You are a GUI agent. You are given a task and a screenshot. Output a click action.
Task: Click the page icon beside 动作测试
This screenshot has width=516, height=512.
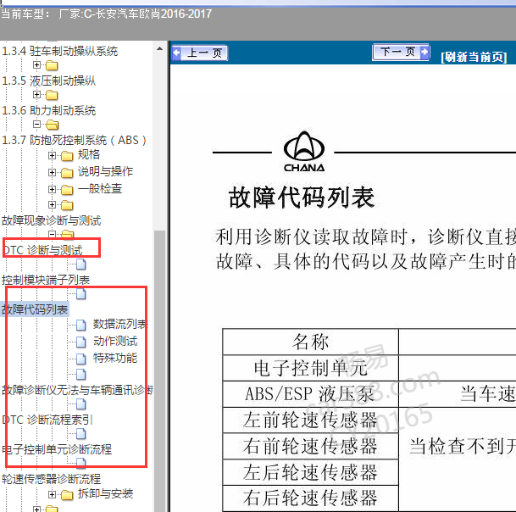(81, 342)
